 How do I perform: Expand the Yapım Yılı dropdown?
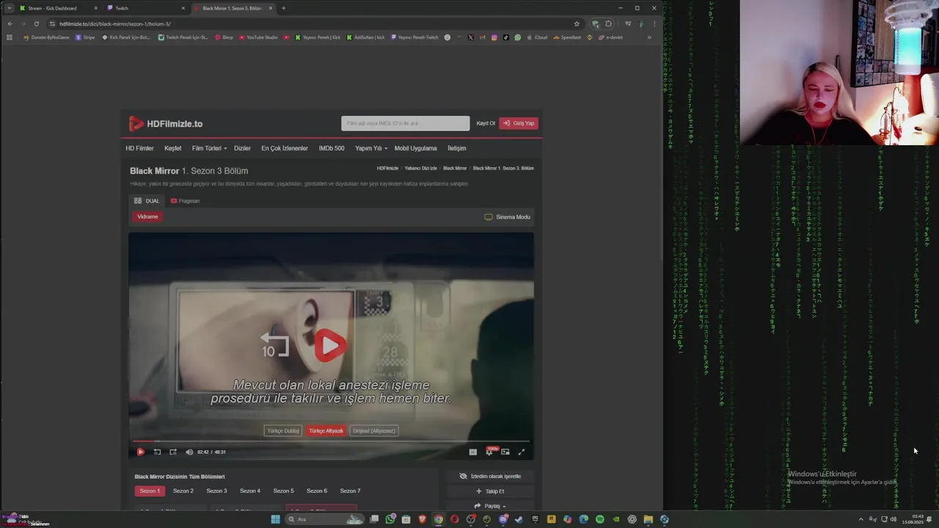[x=371, y=148]
